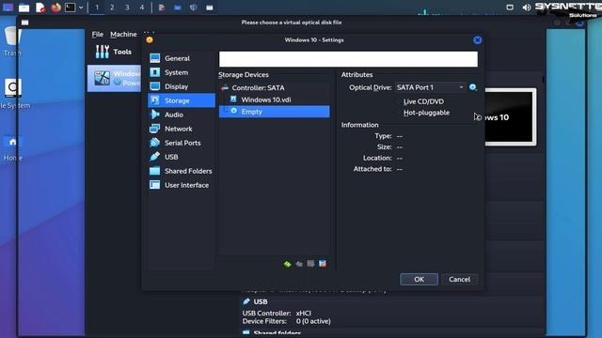Go to the Serial Ports category
Screen dimensions: 602x338
coord(181,143)
